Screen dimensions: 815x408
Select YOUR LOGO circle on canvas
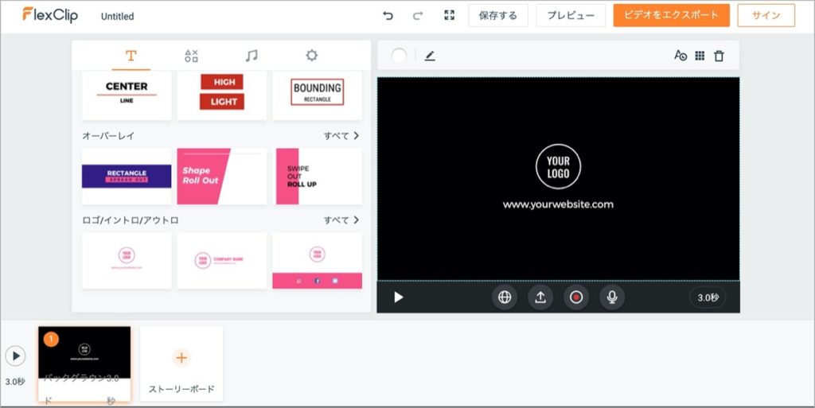[x=558, y=167]
